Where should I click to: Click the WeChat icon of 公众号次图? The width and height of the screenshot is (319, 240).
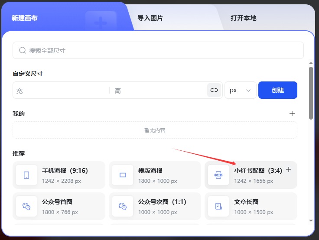[123, 206]
